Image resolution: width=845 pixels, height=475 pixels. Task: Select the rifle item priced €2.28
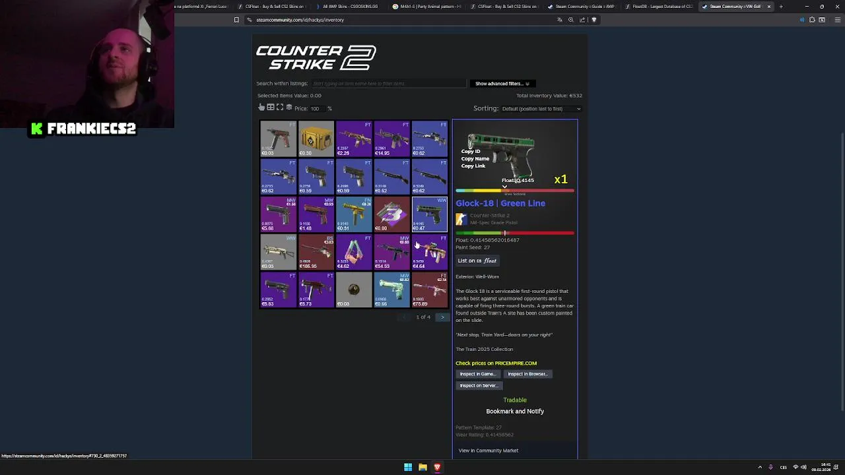354,139
